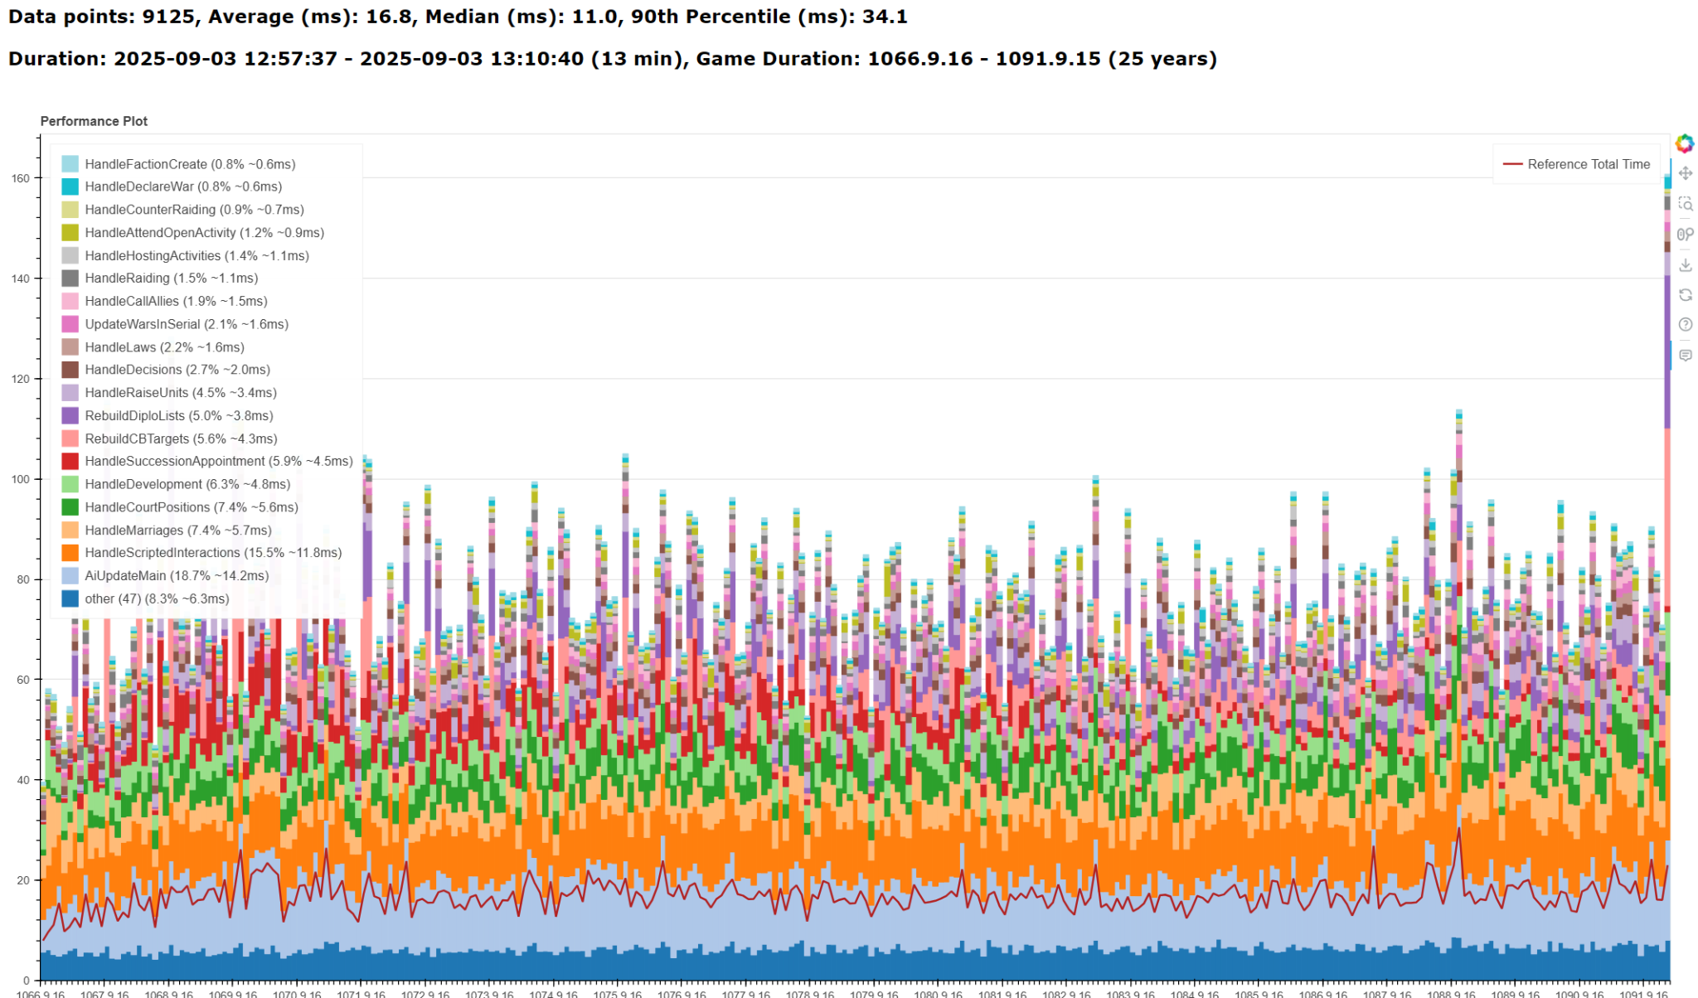Click the HandleDeclareWar legend label
Viewport: 1698px width, 998px height.
[x=182, y=187]
